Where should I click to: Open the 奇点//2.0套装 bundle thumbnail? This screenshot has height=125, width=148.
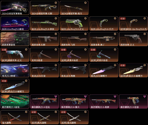pos(15,70)
